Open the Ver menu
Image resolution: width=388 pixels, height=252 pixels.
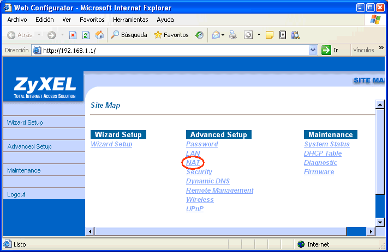pyautogui.click(x=67, y=20)
